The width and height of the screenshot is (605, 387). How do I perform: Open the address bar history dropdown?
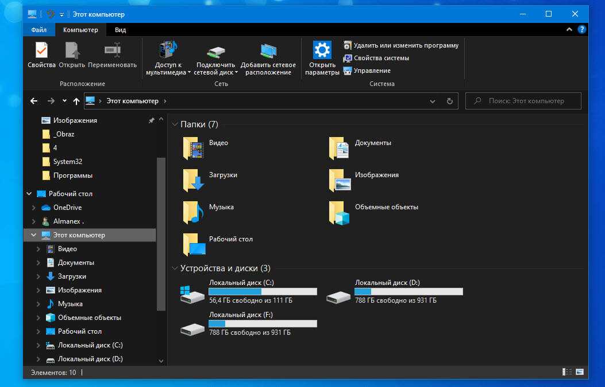(x=433, y=101)
